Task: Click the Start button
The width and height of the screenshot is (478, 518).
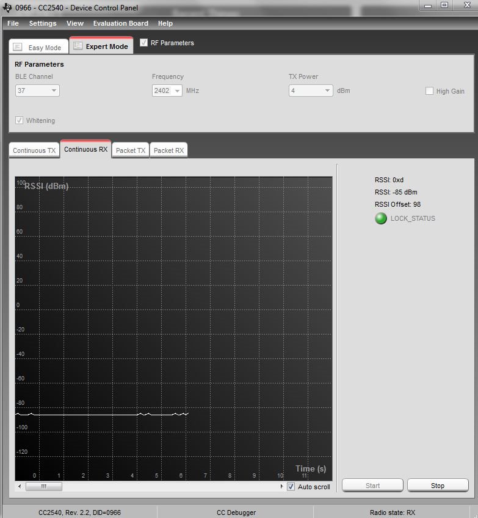Action: 372,486
